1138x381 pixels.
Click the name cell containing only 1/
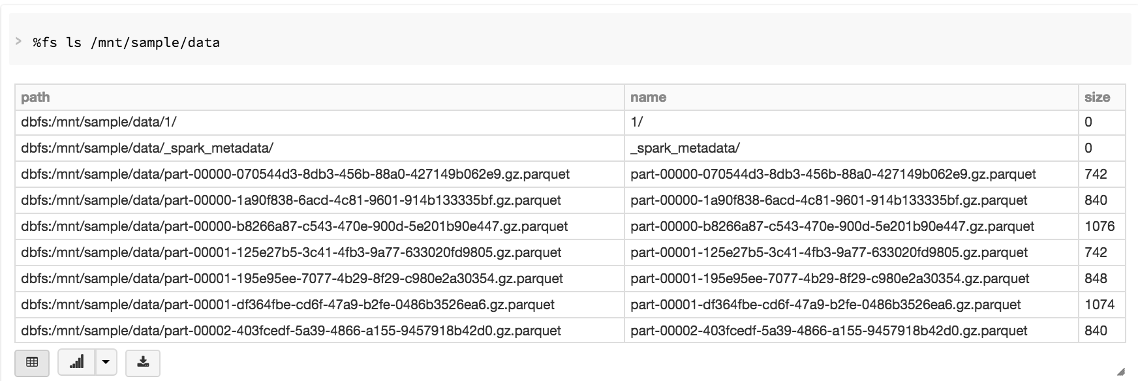point(637,122)
